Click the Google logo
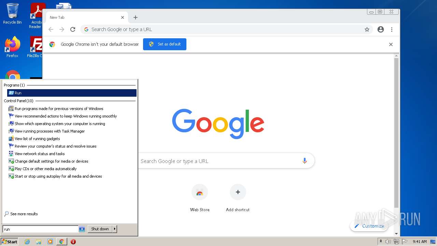Image resolution: width=437 pixels, height=246 pixels. click(218, 124)
